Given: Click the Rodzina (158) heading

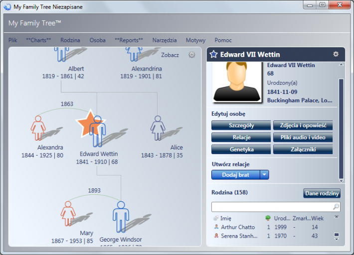Looking at the screenshot, I should point(229,192).
